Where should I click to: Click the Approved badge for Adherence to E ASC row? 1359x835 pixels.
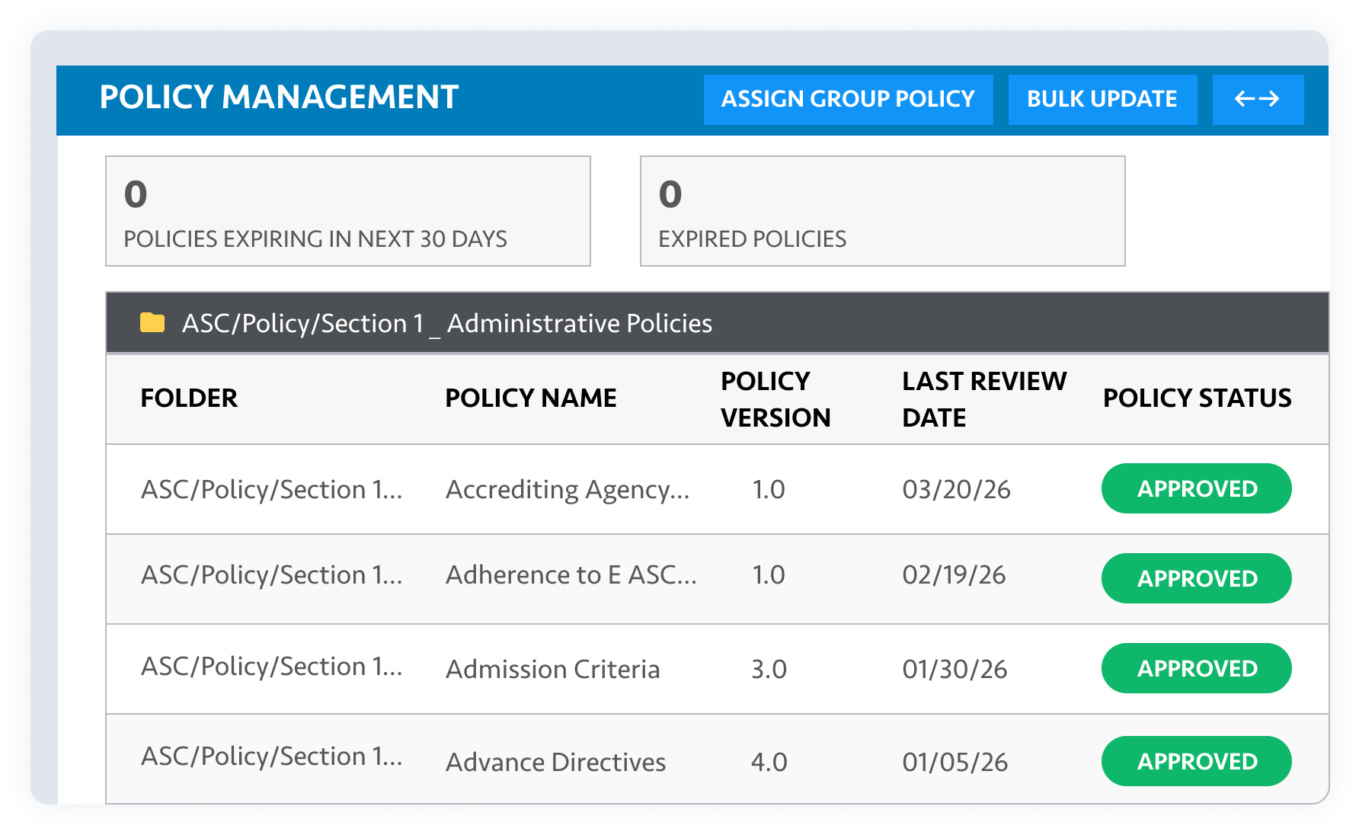[x=1197, y=578]
